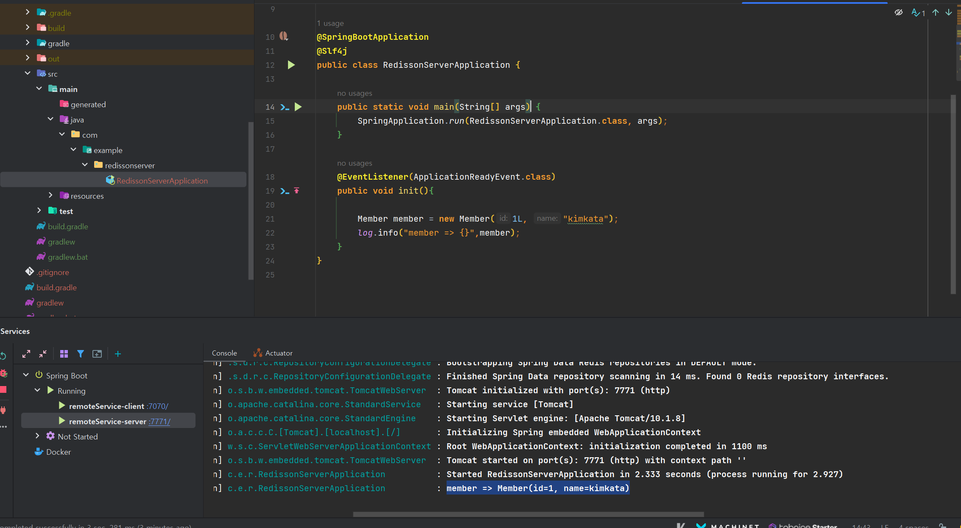
Task: Open the Group By grid icon
Action: point(64,354)
